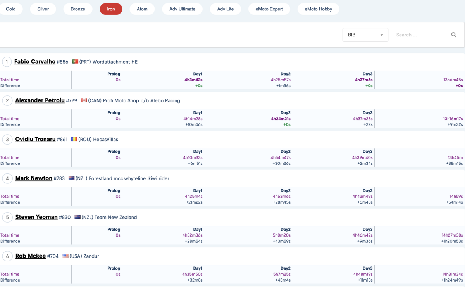Viewport: 465px width, 287px height.
Task: Click Day3 time 4h48m19s
Action: coord(363,274)
